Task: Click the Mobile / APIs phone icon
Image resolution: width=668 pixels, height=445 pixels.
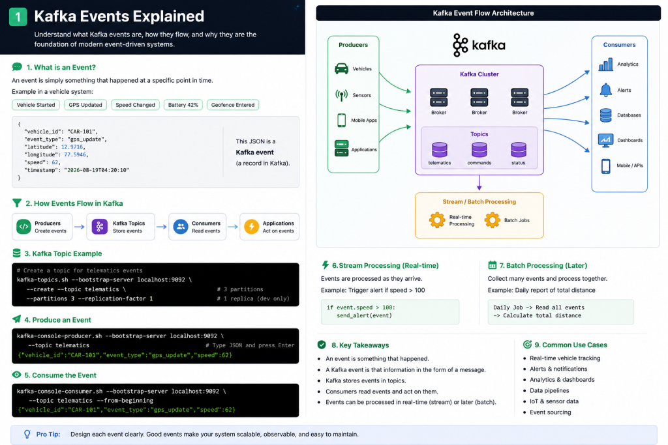Action: pyautogui.click(x=605, y=166)
